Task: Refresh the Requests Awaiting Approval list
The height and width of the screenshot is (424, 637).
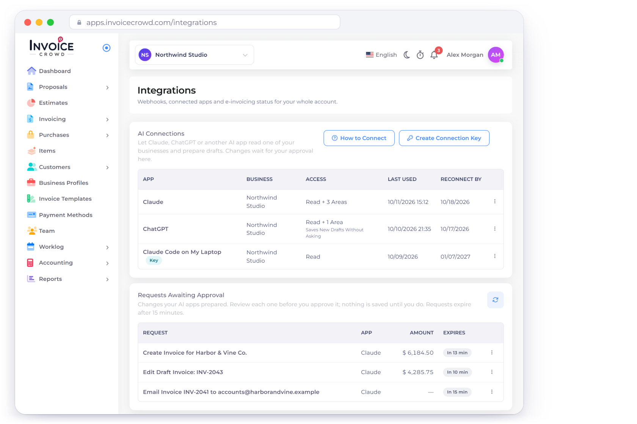Action: coord(495,300)
